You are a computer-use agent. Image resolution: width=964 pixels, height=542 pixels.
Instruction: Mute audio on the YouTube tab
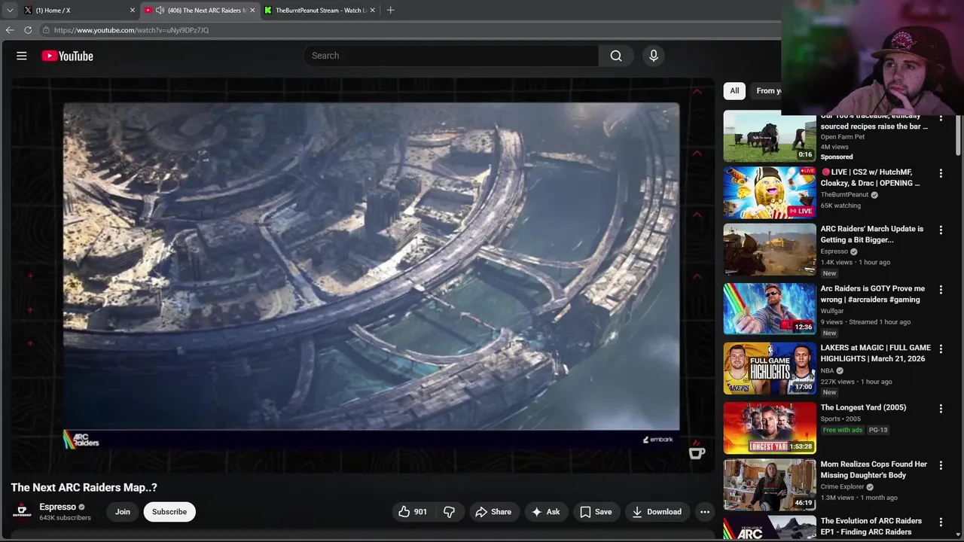click(x=160, y=11)
